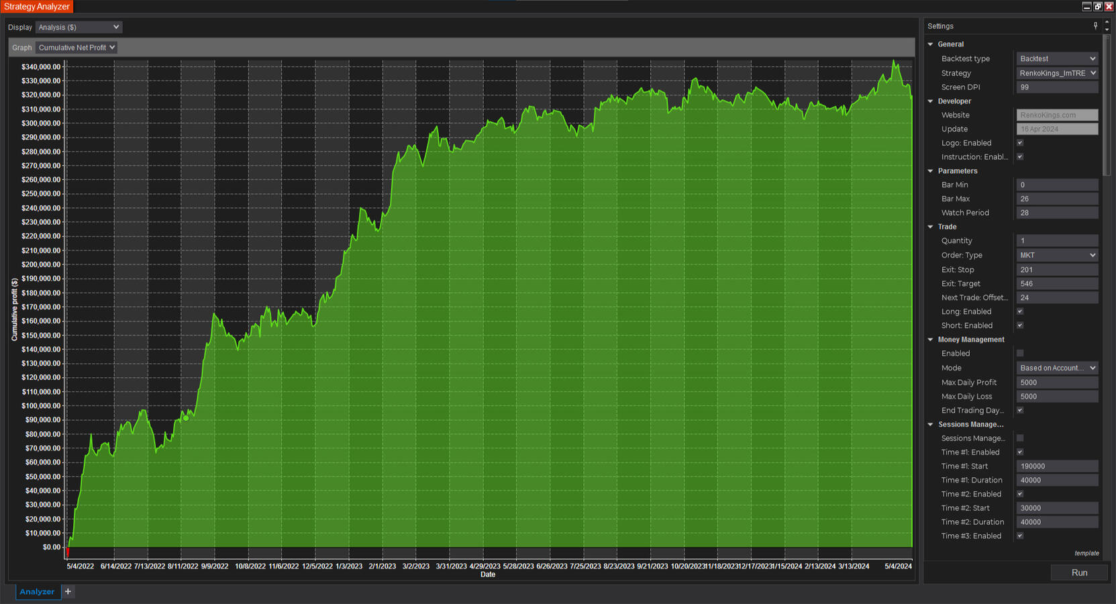Image resolution: width=1116 pixels, height=604 pixels.
Task: Restore the Strategy Analyzer window
Action: tap(1098, 6)
